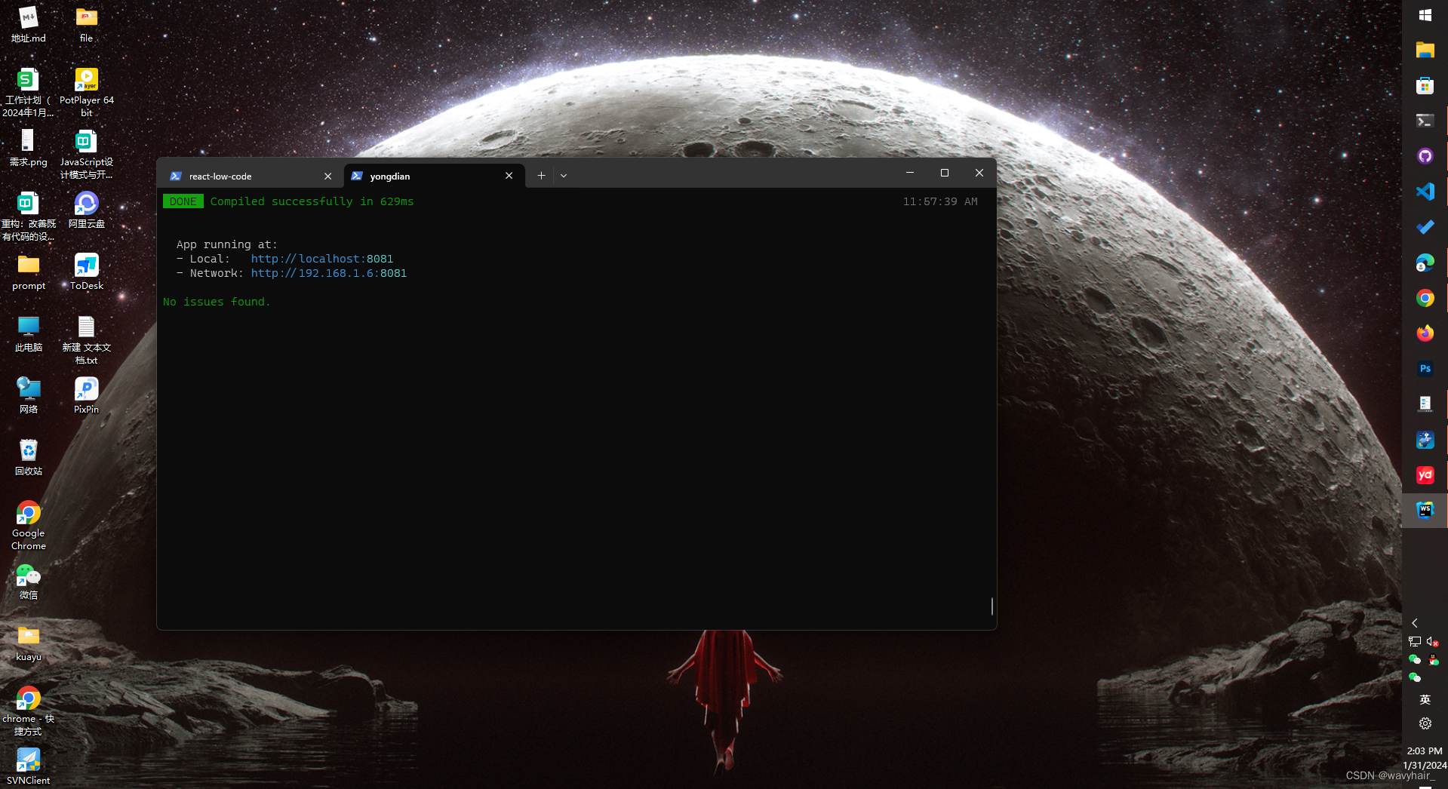This screenshot has height=789, width=1448.
Task: Select the 回收站 recycle bin icon
Action: click(x=29, y=457)
